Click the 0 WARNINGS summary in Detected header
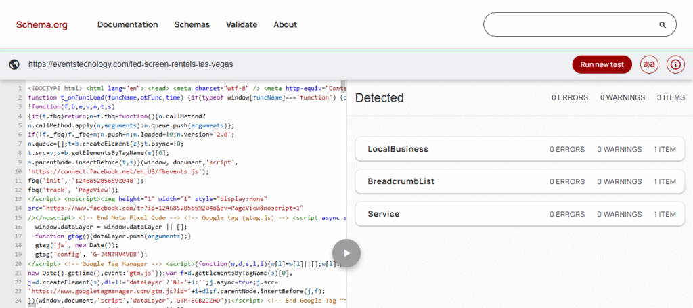The image size is (693, 308). click(623, 97)
